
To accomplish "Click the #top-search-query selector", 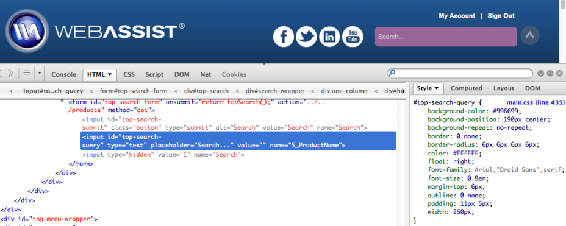I will pos(445,102).
